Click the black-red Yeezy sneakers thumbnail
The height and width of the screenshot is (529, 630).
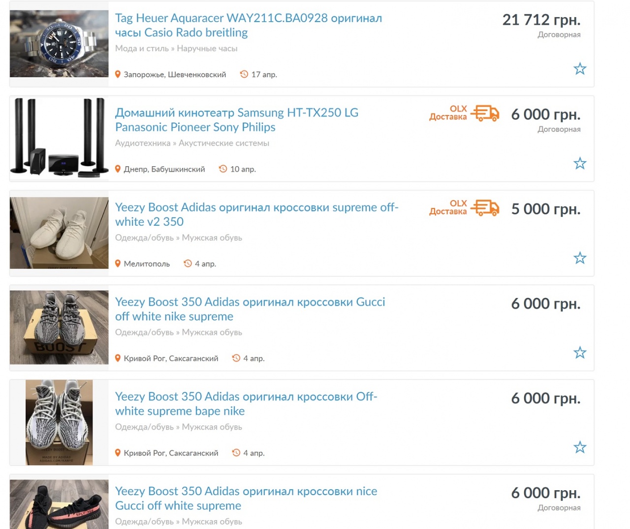coord(59,504)
